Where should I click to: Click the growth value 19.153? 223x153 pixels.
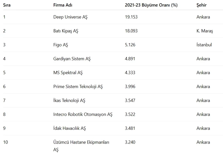[x=131, y=17]
